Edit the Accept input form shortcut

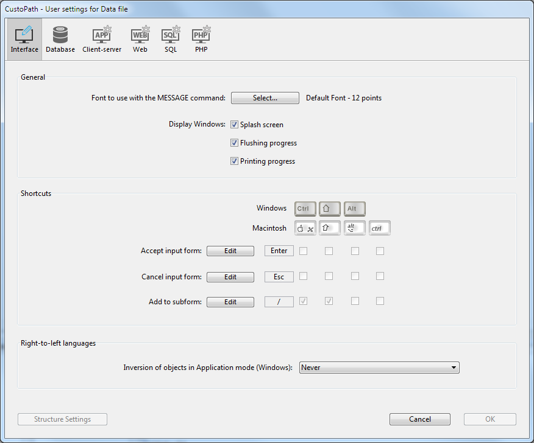230,251
